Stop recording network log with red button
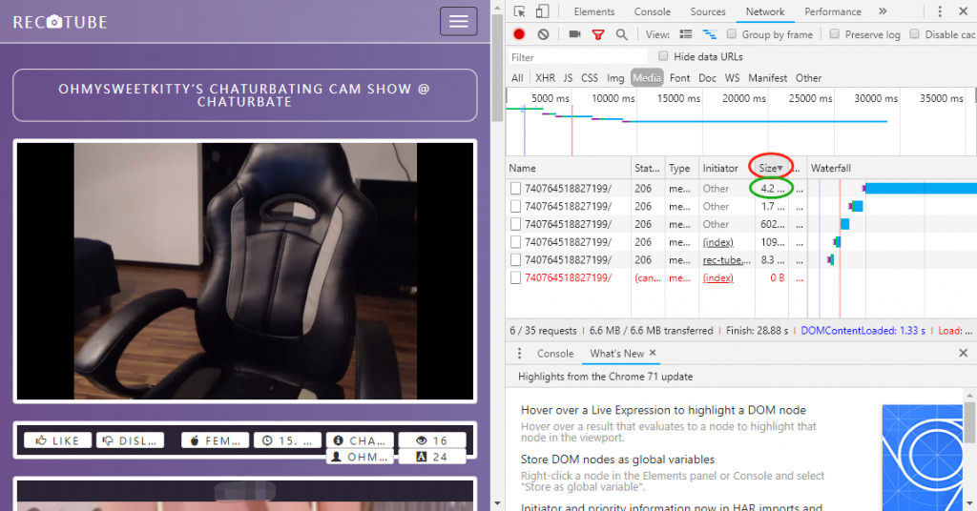 pyautogui.click(x=519, y=34)
